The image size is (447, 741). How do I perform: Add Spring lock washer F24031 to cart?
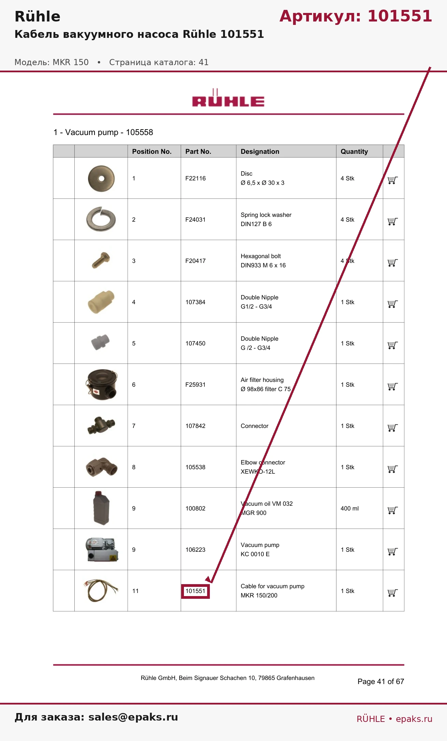(393, 221)
